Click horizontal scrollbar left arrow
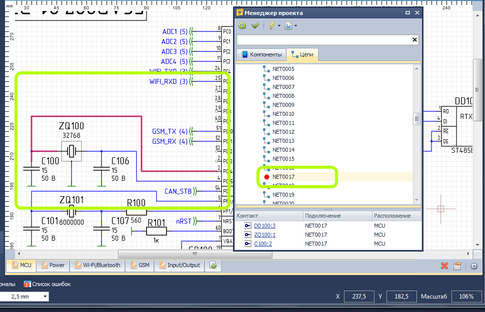Viewport: 485px width, 312px height. (19, 254)
